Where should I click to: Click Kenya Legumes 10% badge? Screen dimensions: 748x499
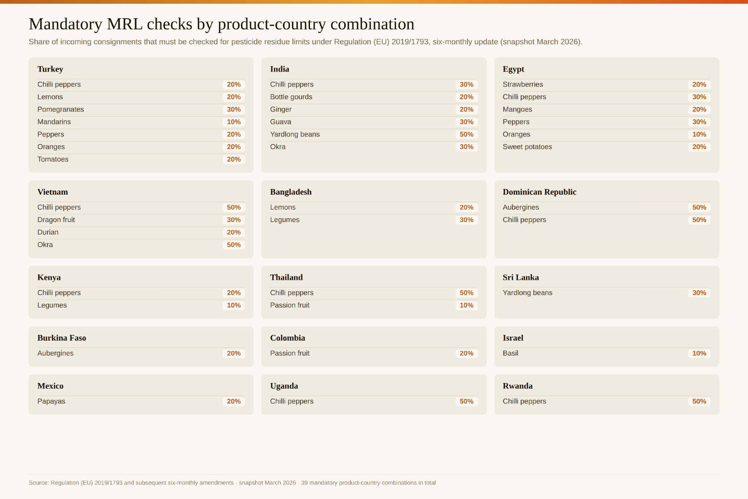[x=234, y=305]
